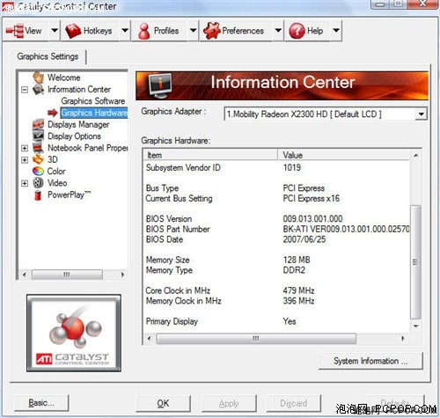Click the hardware list scroll-down arrow
This screenshot has height=418, width=440.
point(415,326)
